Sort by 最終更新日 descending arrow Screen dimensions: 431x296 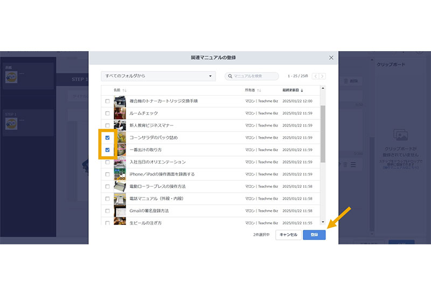tap(302, 90)
